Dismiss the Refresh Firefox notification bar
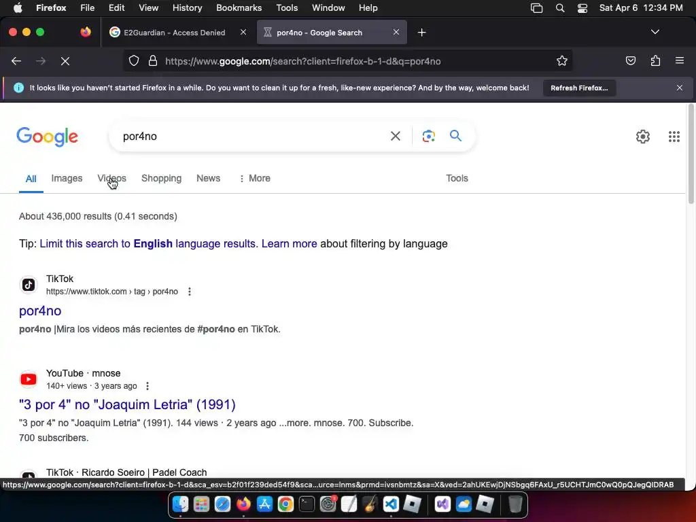 point(679,88)
